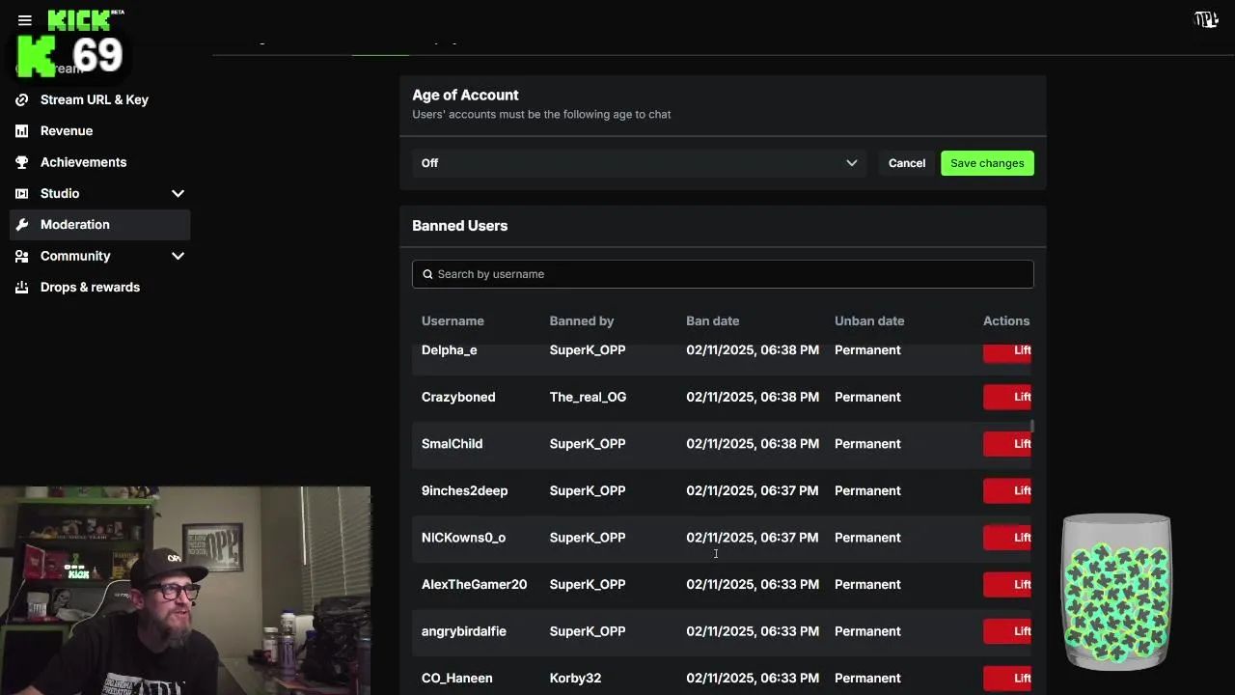Open the hamburger menu icon
Viewport: 1235px width, 695px height.
(25, 19)
